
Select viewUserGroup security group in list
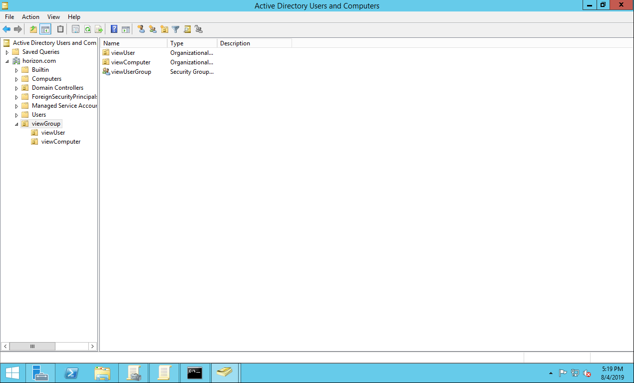coord(131,72)
